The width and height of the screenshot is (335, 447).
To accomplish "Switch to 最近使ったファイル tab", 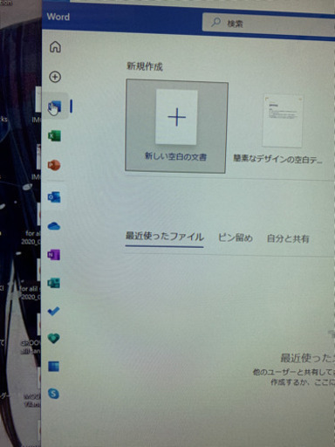I will [164, 237].
